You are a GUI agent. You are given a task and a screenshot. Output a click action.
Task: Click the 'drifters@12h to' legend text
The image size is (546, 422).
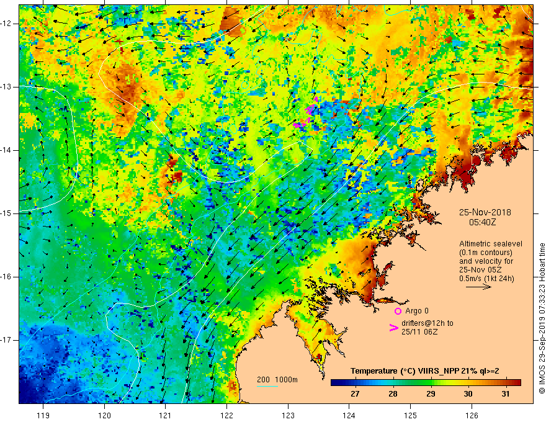(x=427, y=323)
